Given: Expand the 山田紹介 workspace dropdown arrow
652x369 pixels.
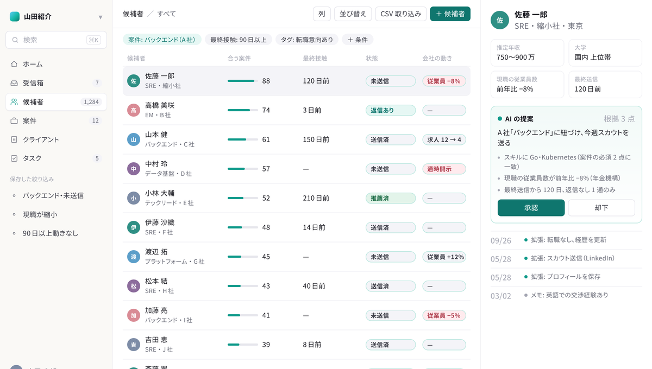Looking at the screenshot, I should [101, 17].
